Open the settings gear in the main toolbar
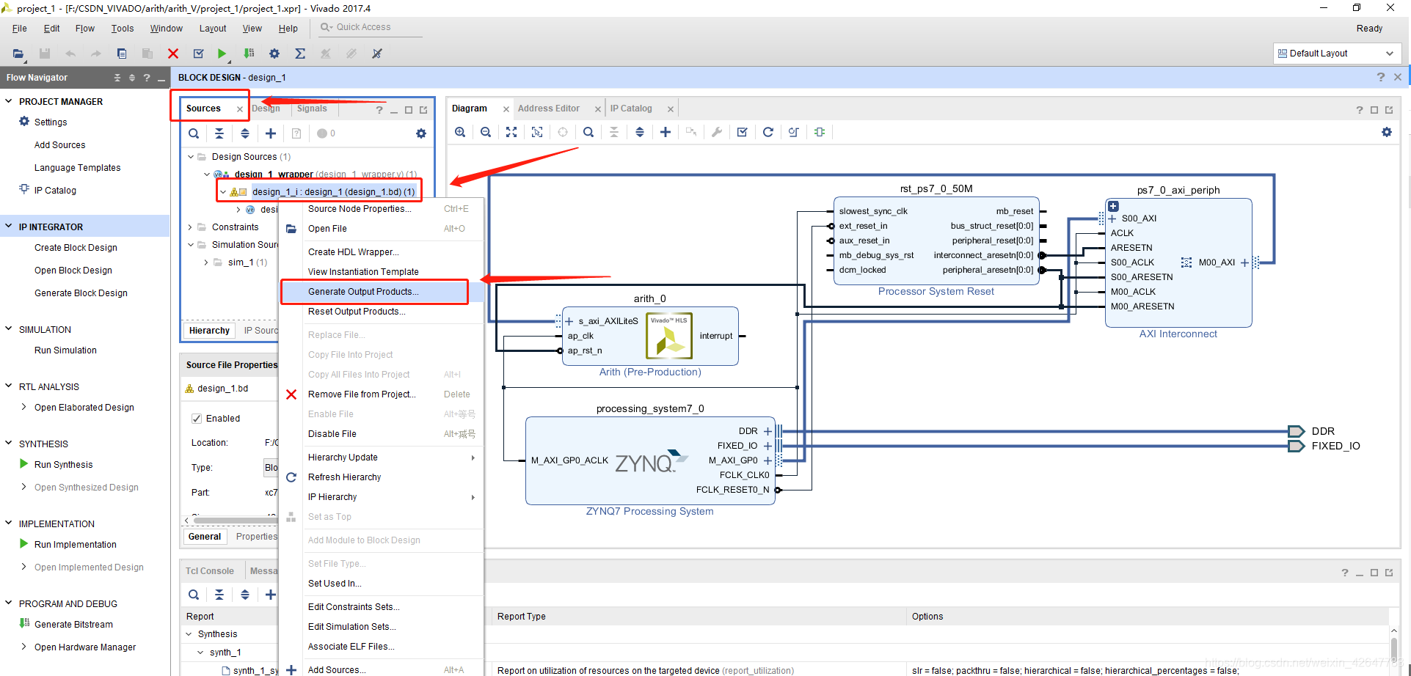 (x=274, y=54)
